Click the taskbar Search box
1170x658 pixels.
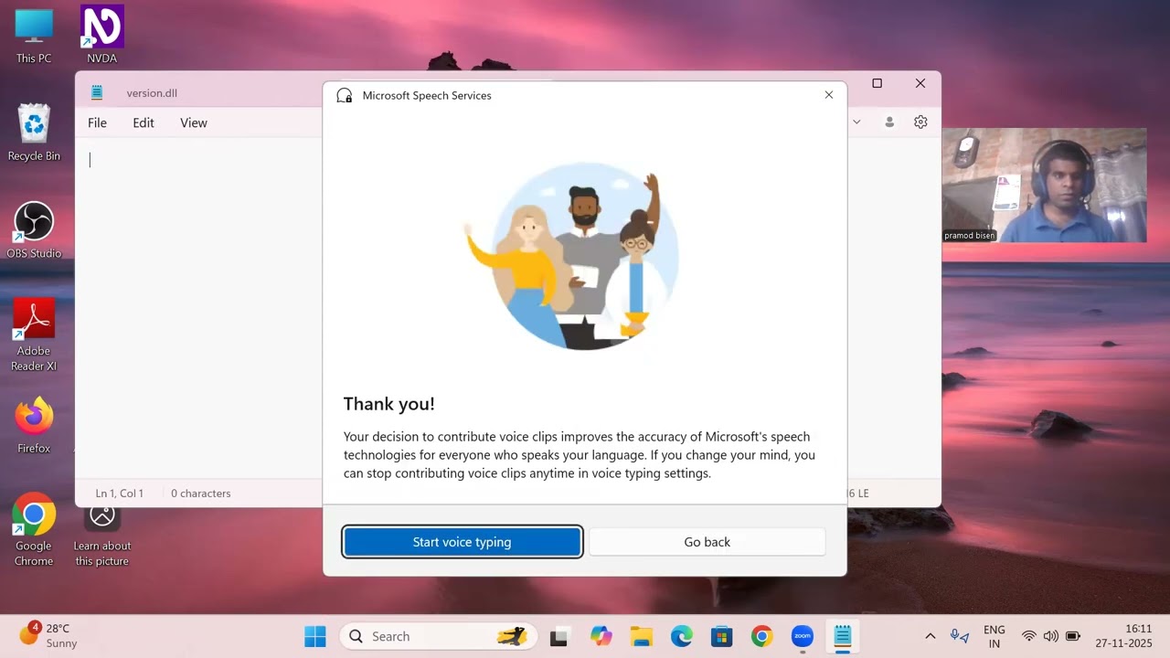[438, 636]
